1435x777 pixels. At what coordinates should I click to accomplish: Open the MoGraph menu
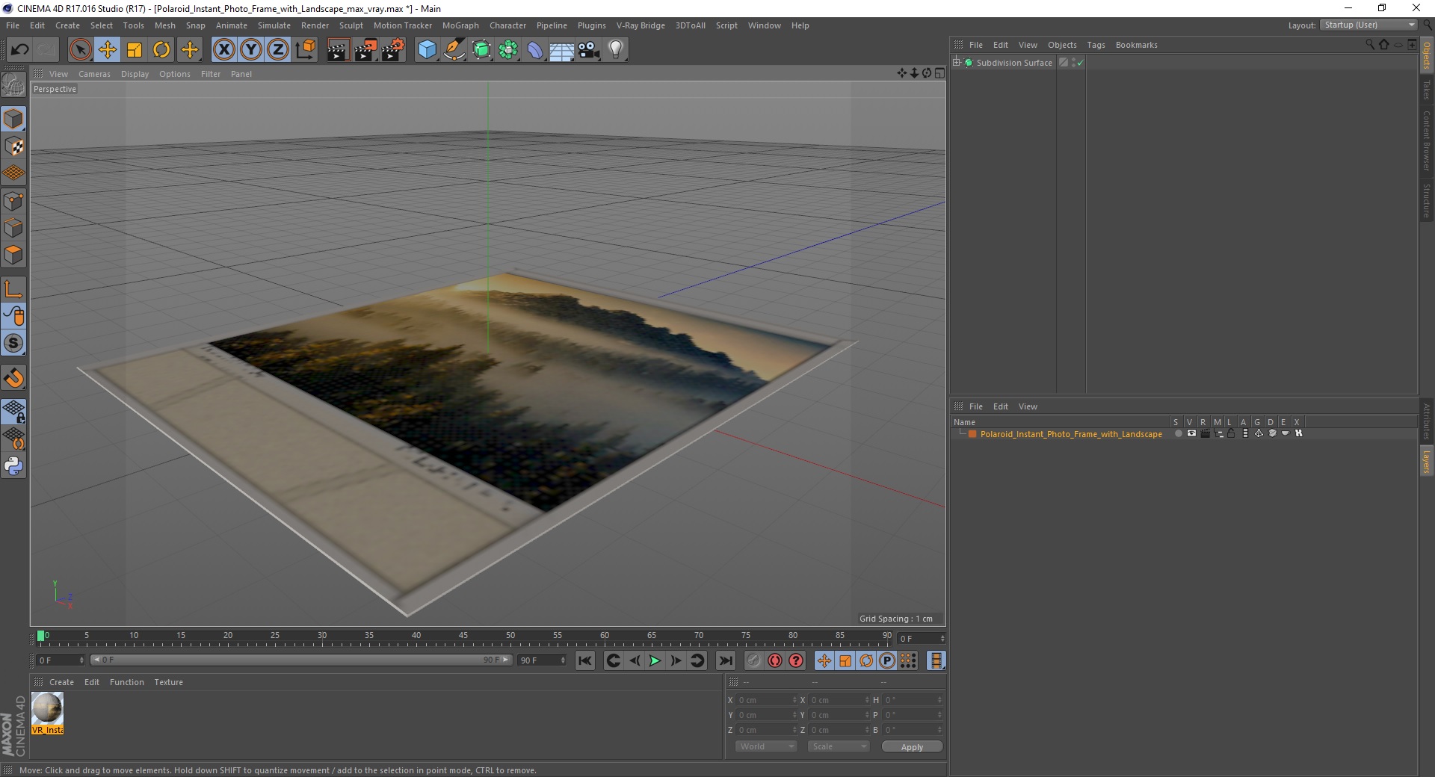click(x=460, y=25)
